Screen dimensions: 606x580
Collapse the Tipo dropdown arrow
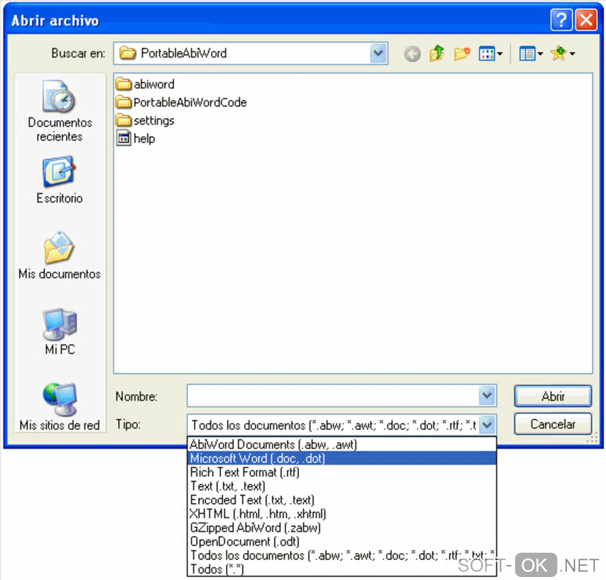[487, 425]
